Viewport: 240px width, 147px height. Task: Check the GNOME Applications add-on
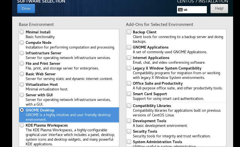coord(129,47)
